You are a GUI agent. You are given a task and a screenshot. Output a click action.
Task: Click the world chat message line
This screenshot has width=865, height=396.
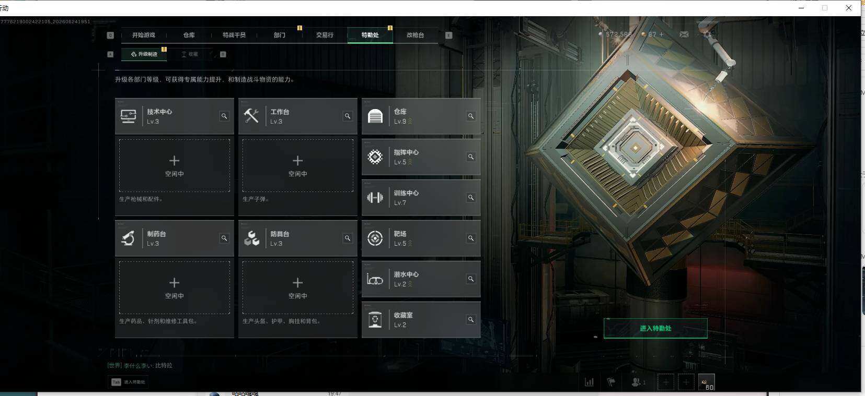140,365
